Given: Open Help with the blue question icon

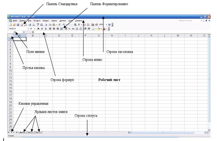Looking at the screenshot, I should 110,25.
